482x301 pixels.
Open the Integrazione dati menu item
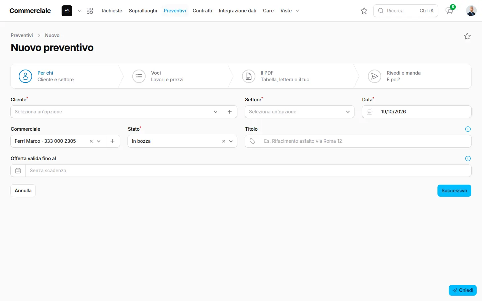point(238,11)
